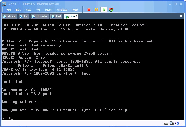Screen dimensions: 186x127
Task: Click the 'DOSKEY installed.' text
Action: (x=21, y=49)
